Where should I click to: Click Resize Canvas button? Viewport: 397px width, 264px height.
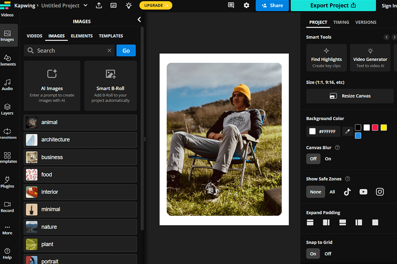coord(350,96)
